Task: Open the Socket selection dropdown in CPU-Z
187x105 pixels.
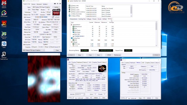Action: click(80, 94)
